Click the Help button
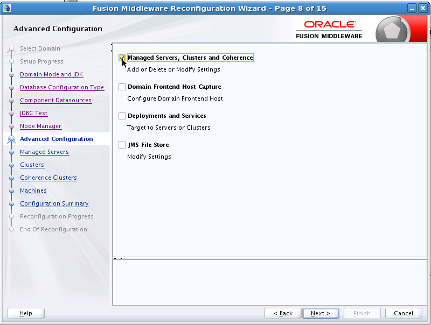 point(26,313)
